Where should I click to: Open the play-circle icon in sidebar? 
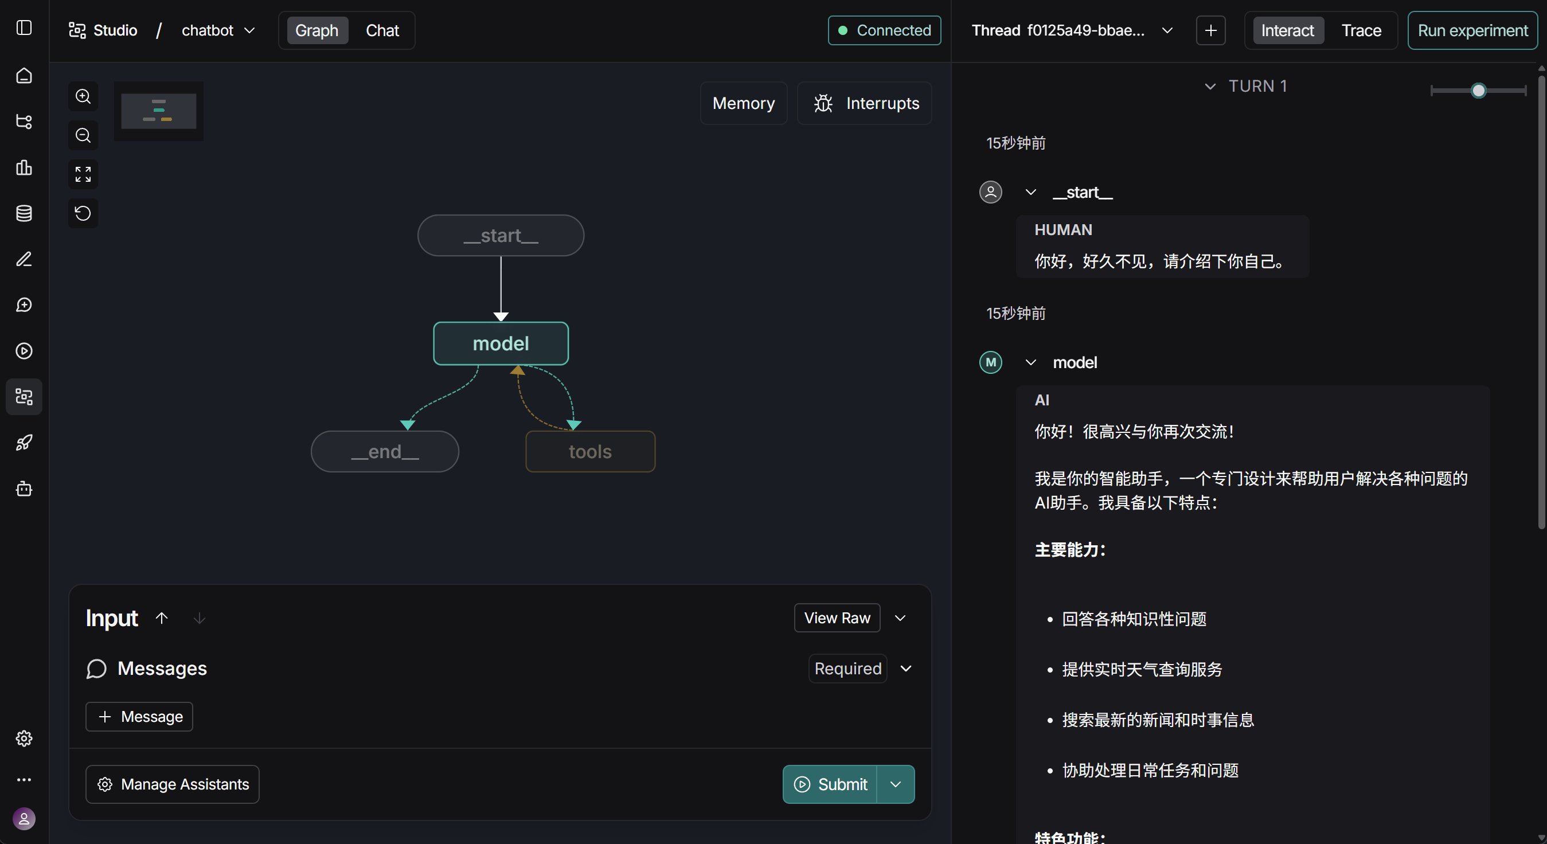(x=24, y=351)
